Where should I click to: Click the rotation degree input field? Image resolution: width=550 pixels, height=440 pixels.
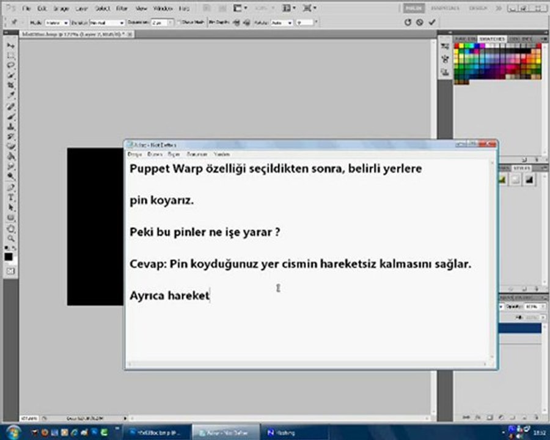(x=304, y=23)
